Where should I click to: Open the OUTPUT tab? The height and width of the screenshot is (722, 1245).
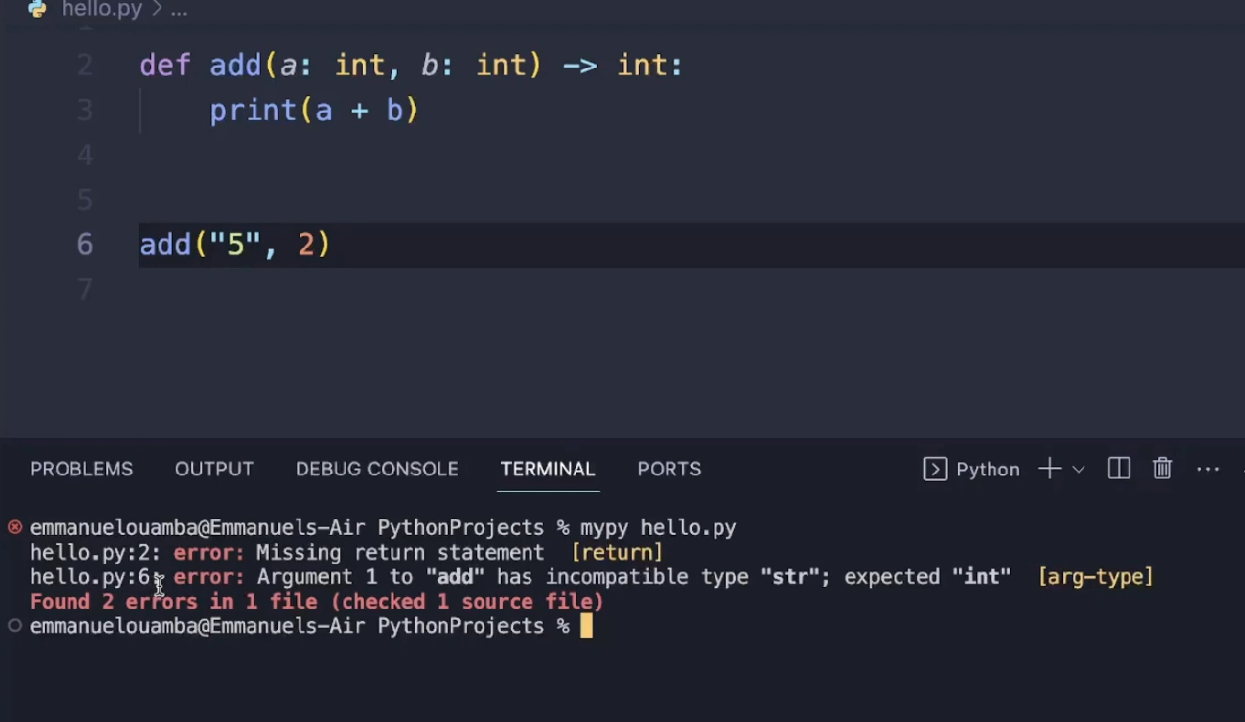coord(213,470)
